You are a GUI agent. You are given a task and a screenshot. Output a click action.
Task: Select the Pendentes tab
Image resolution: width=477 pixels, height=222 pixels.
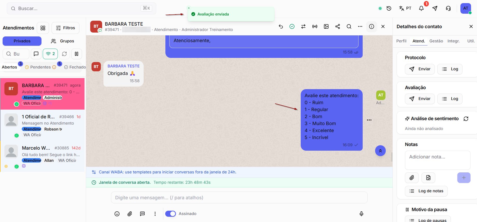[x=41, y=67]
